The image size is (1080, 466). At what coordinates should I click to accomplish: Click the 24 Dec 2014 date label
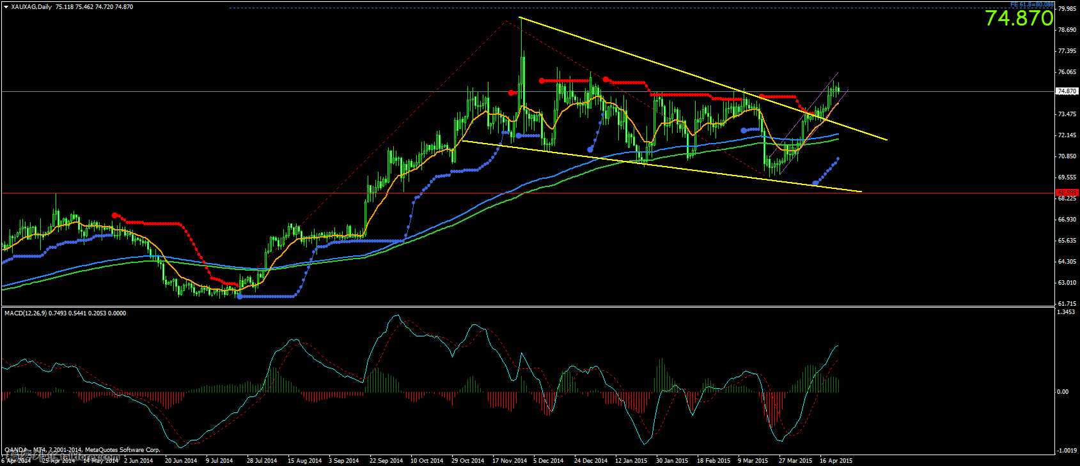point(591,460)
